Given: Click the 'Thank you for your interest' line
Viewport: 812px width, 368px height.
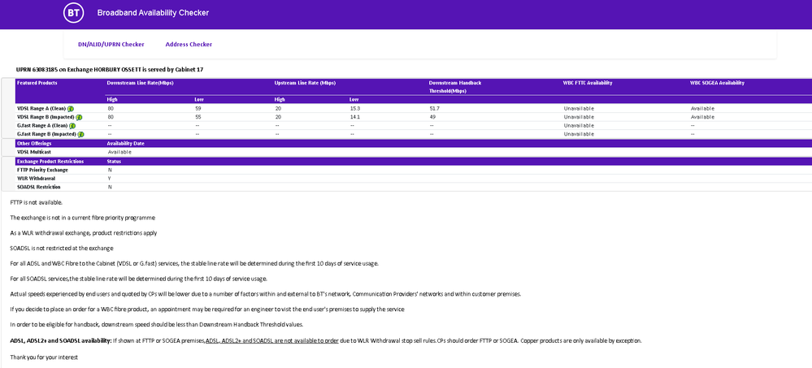Looking at the screenshot, I should 44,357.
